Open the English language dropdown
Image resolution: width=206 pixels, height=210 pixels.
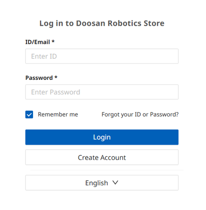[102, 182]
